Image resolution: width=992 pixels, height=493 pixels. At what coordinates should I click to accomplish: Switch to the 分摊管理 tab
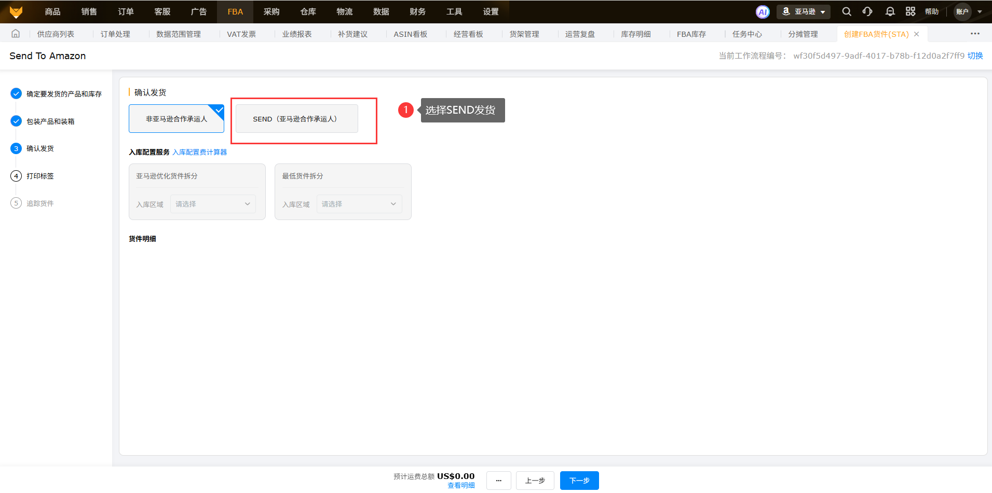click(x=803, y=34)
